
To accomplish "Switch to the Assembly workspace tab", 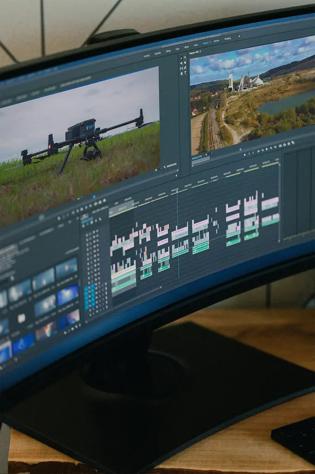I will click(x=157, y=54).
